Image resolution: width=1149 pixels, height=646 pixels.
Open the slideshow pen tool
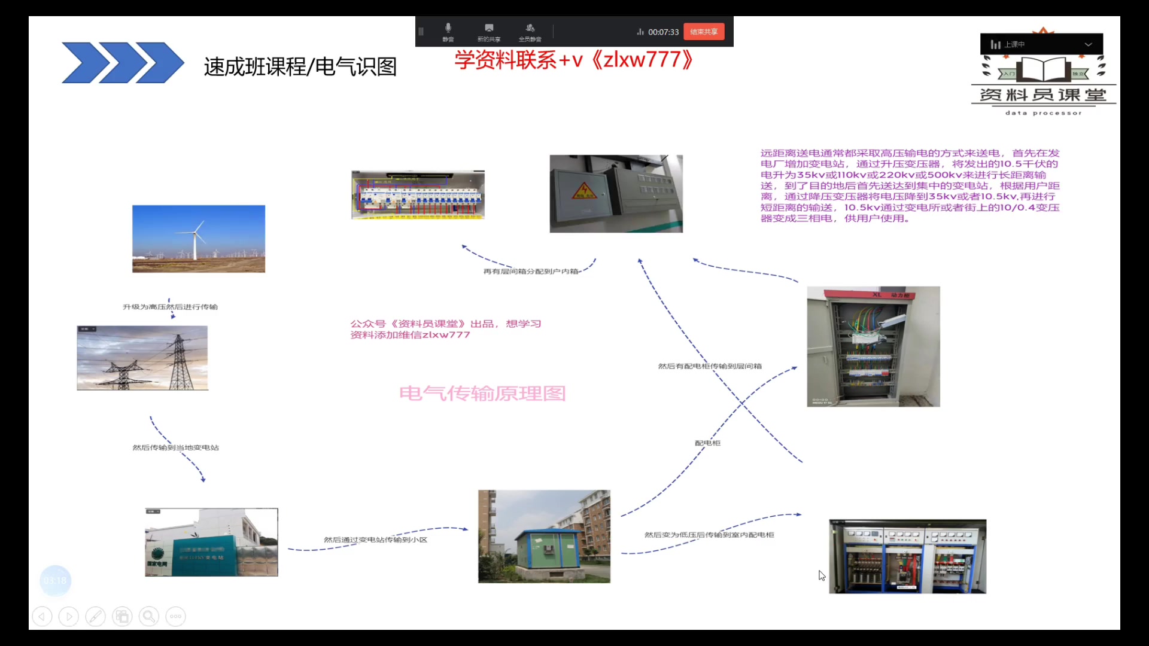(x=95, y=616)
